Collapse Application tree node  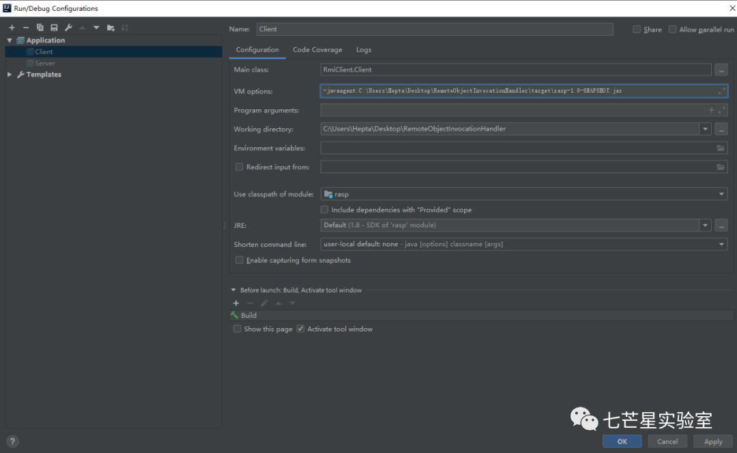coord(10,40)
